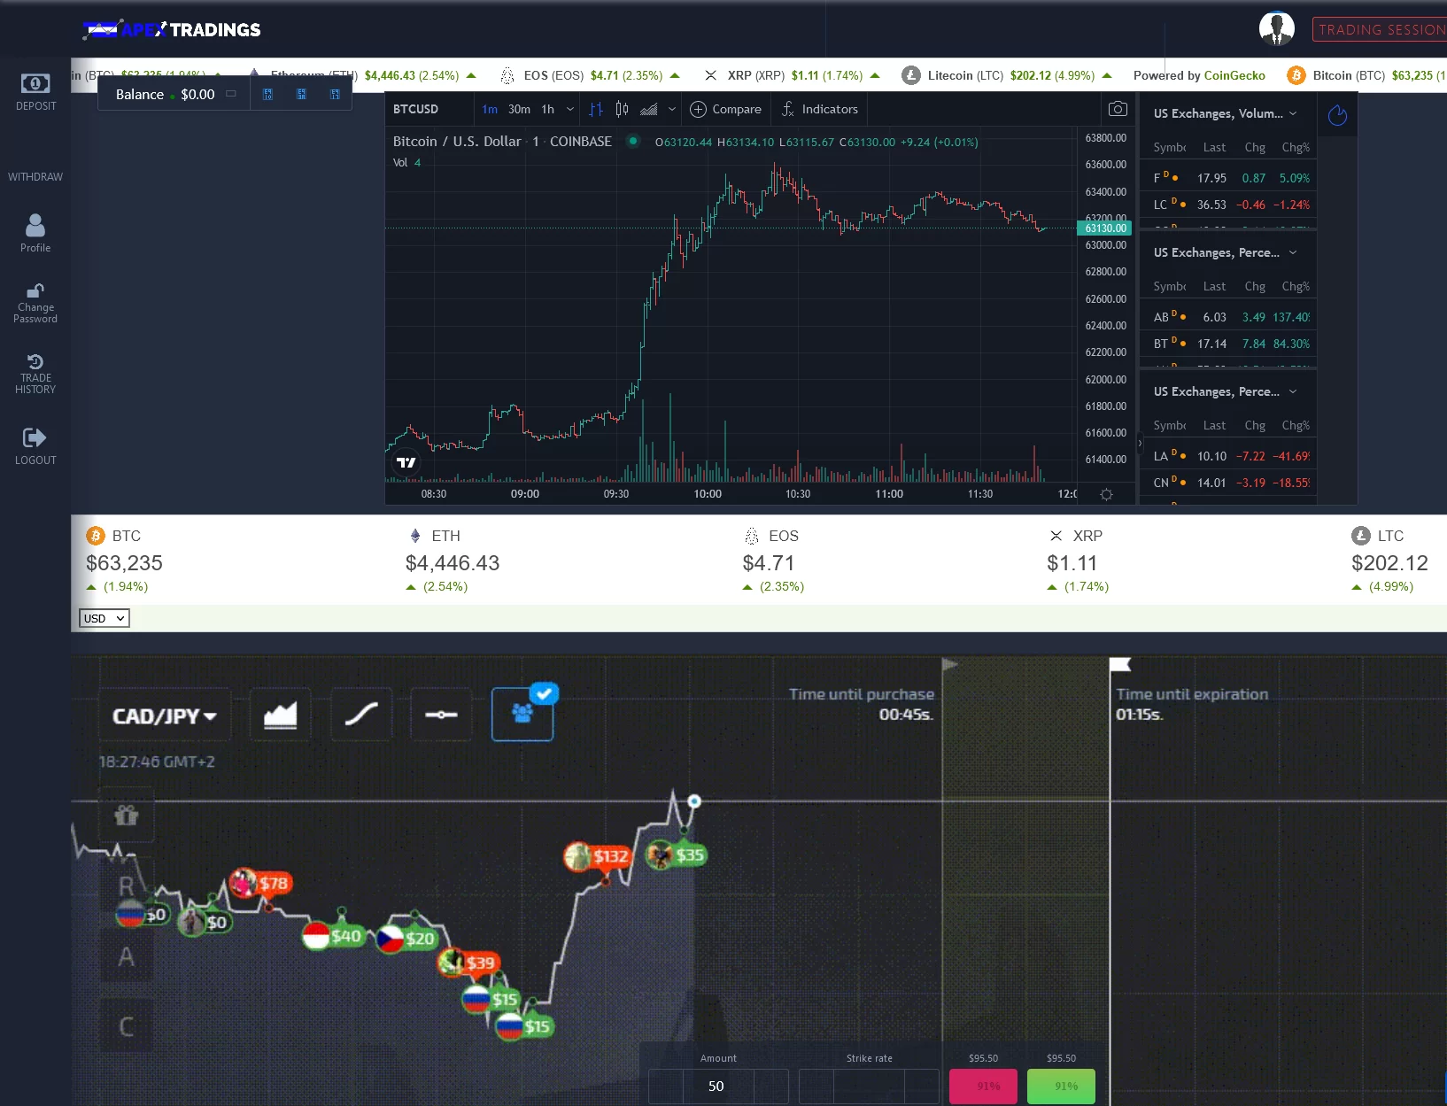Switch to area chart type button
This screenshot has width=1447, height=1106.
[x=281, y=715]
